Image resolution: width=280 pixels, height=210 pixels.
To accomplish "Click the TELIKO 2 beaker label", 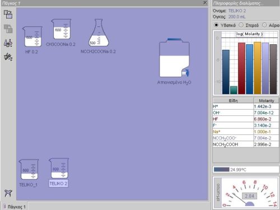I will (58, 184).
